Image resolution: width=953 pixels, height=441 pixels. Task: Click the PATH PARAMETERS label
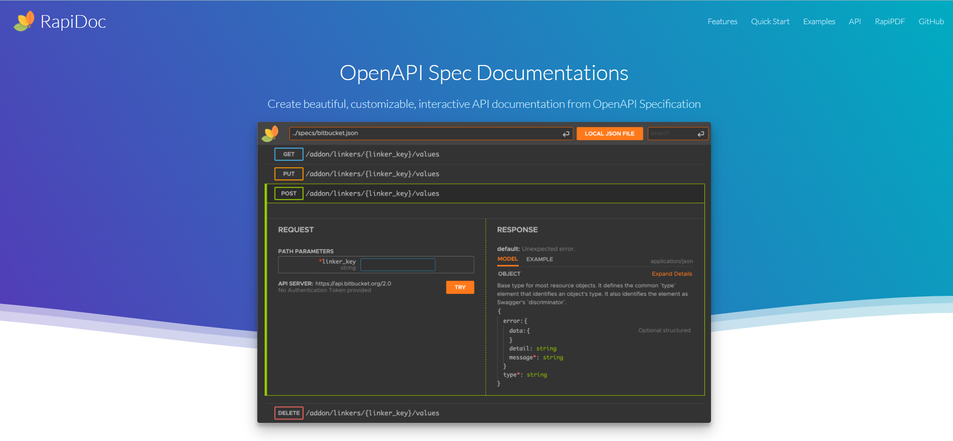click(306, 251)
